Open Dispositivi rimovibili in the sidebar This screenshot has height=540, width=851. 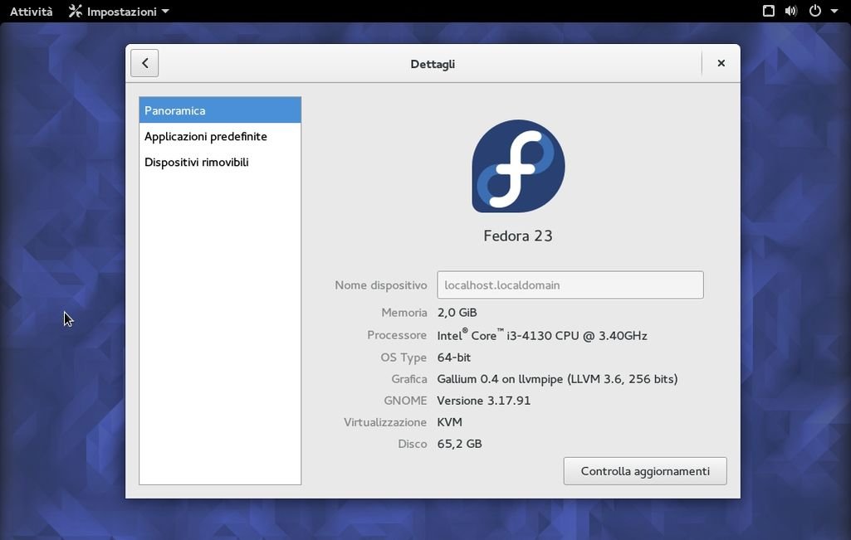pyautogui.click(x=197, y=162)
